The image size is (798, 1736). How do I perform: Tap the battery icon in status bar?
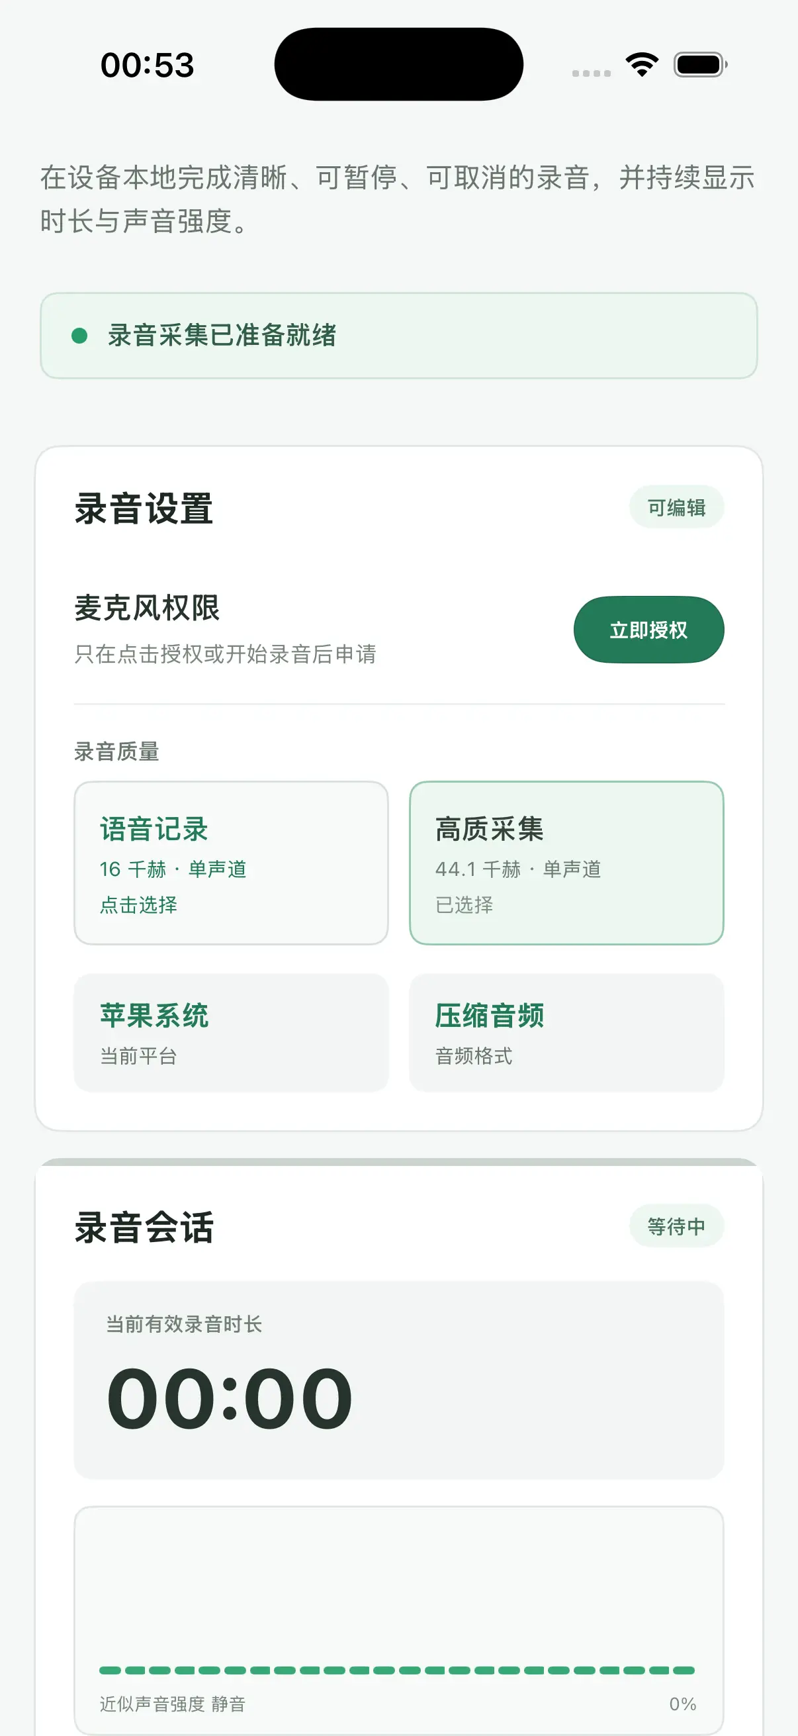700,65
